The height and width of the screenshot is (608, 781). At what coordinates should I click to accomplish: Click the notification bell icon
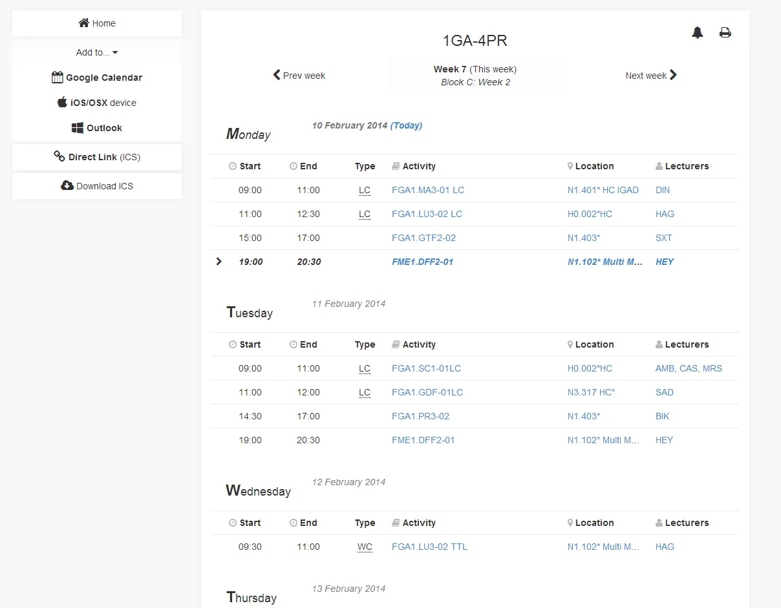(x=697, y=32)
